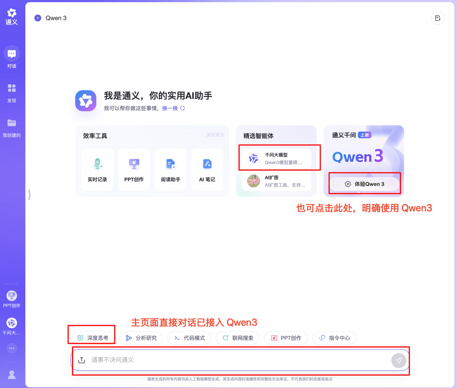Toggle 代码模式 code mode

click(189, 338)
